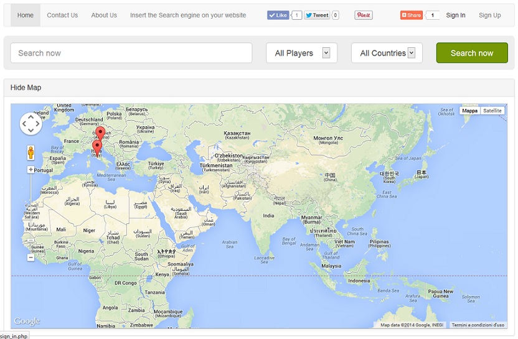Open the All Players dropdown
This screenshot has width=518, height=339.
(301, 53)
